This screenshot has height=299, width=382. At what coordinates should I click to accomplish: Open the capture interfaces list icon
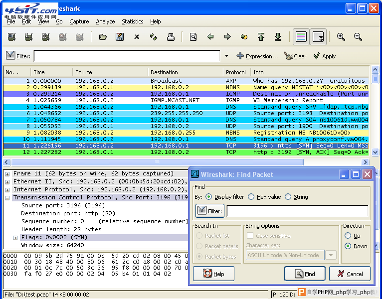(11, 37)
